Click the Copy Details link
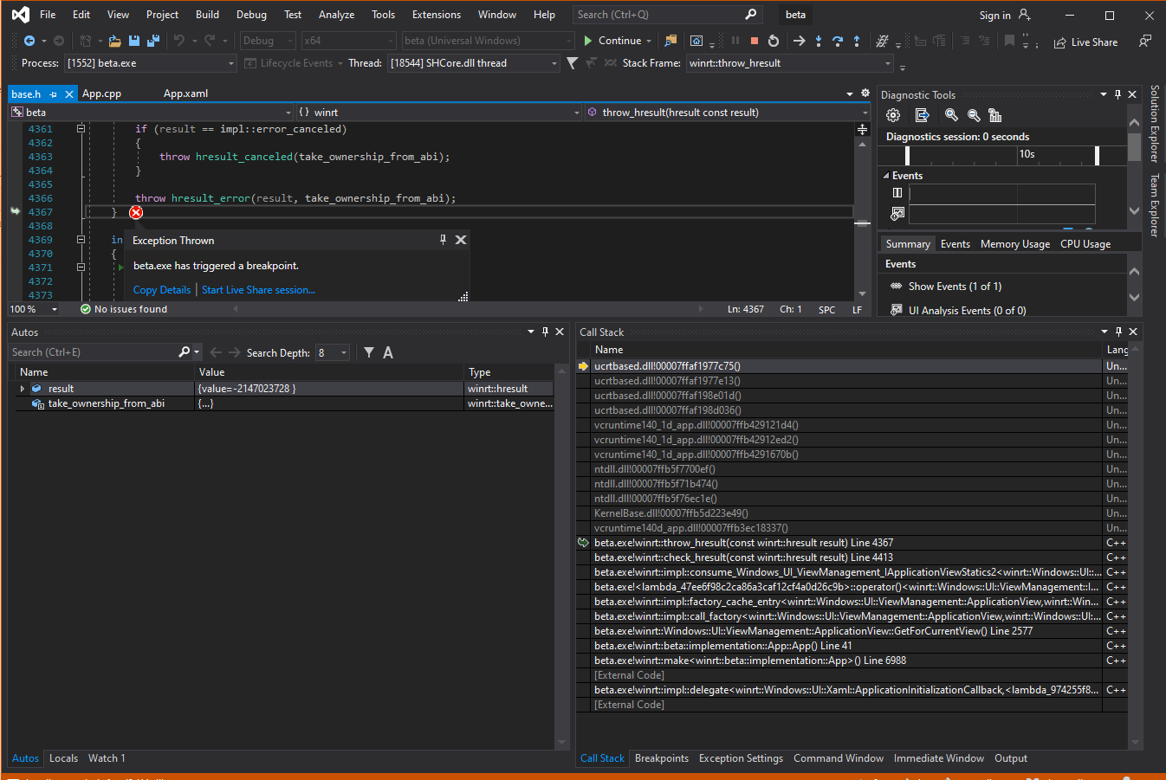This screenshot has width=1166, height=780. (161, 289)
